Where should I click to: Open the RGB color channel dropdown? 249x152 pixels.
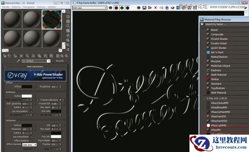pos(90,8)
